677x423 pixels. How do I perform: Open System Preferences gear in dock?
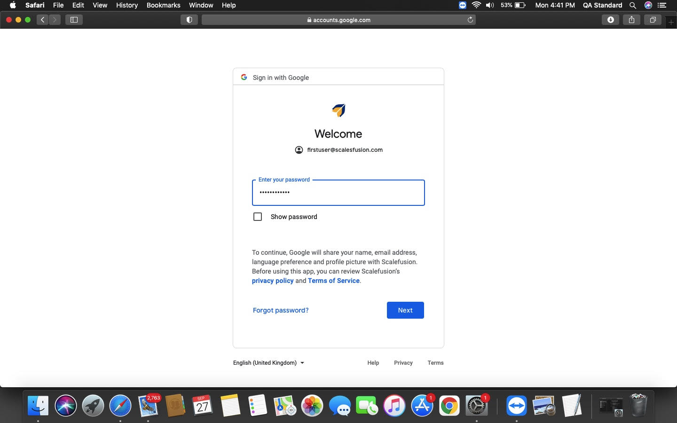[x=477, y=405]
